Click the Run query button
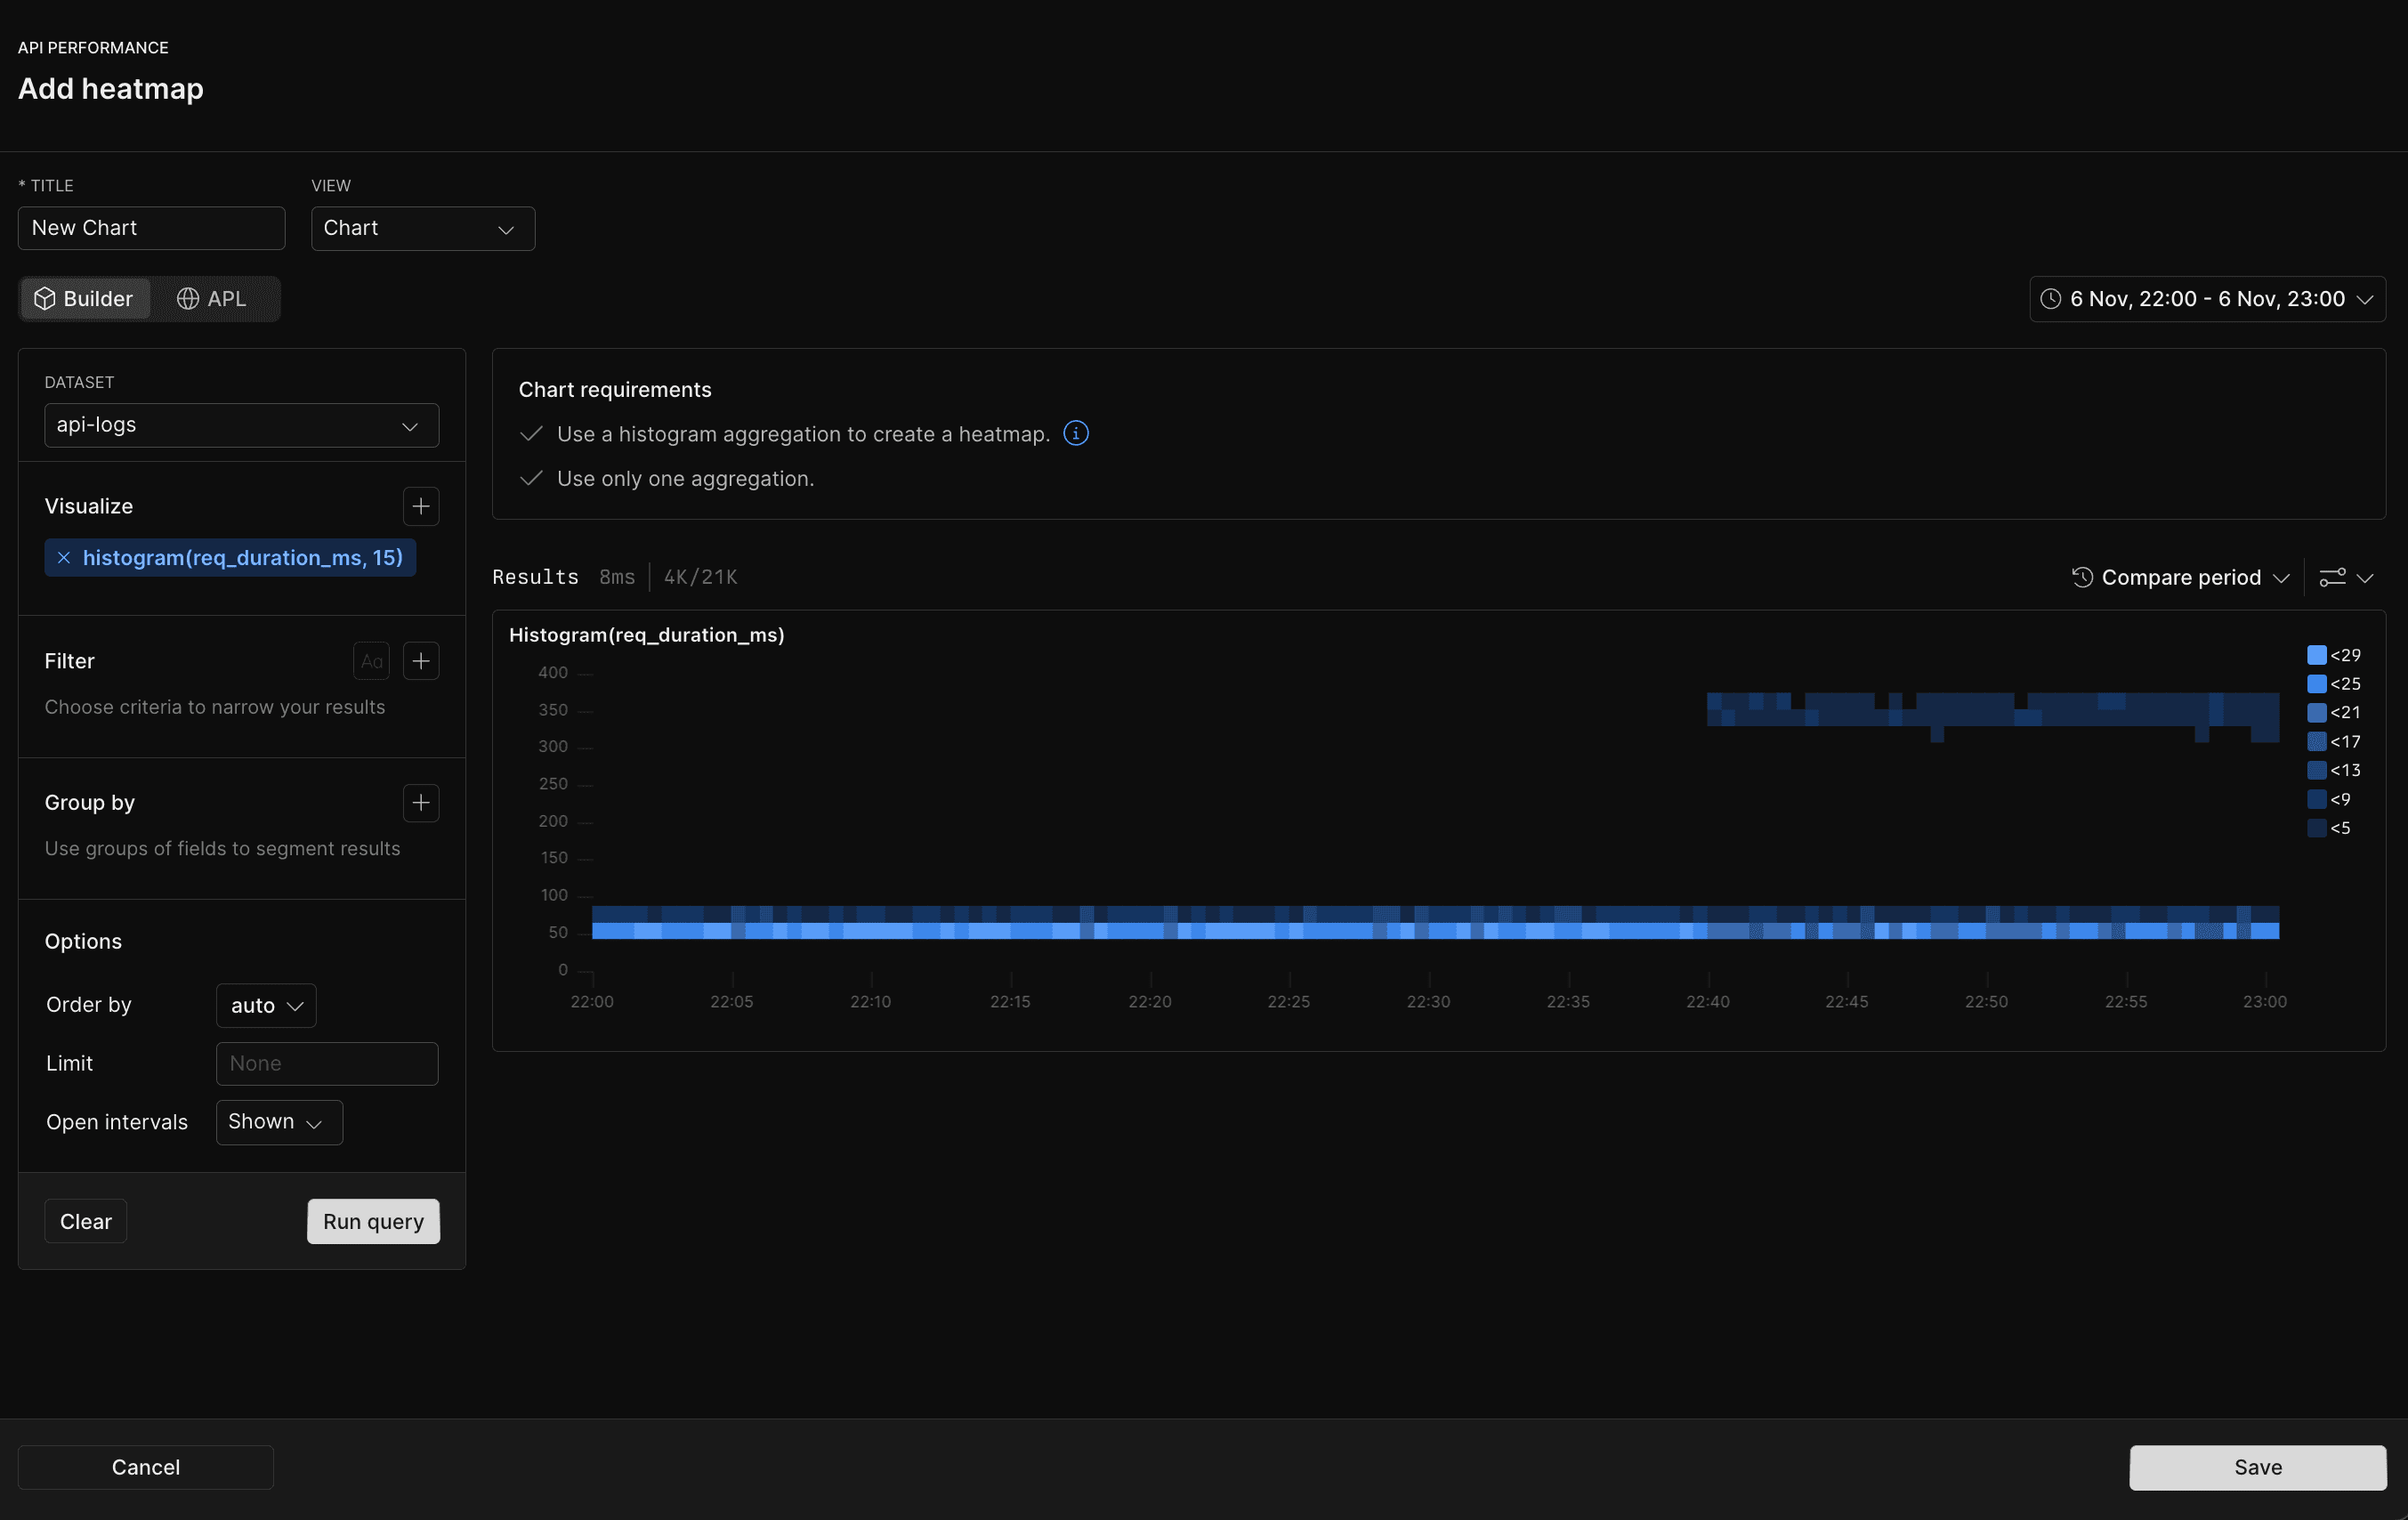The image size is (2408, 1520). tap(373, 1221)
